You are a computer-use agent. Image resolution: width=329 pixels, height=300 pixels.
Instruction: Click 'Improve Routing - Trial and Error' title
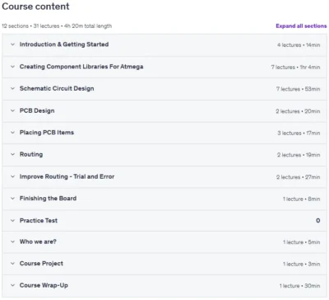pyautogui.click(x=67, y=176)
